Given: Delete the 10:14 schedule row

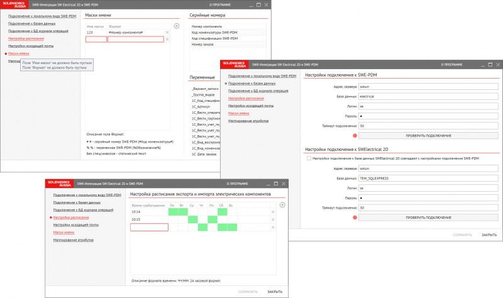Looking at the screenshot, I should pyautogui.click(x=273, y=212).
